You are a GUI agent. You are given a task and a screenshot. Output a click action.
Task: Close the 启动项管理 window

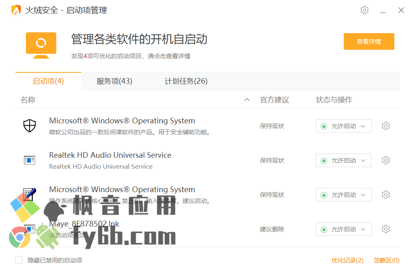point(401,10)
